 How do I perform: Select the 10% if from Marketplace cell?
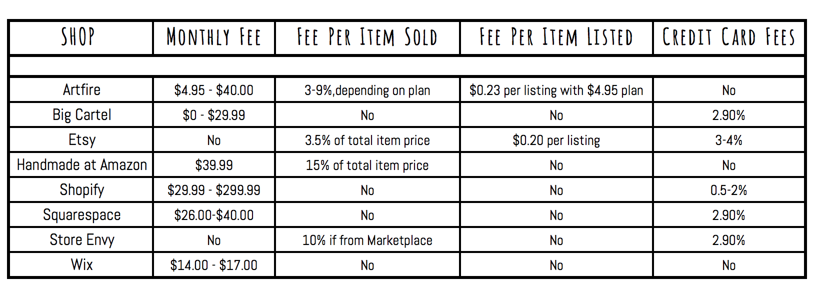pos(367,240)
